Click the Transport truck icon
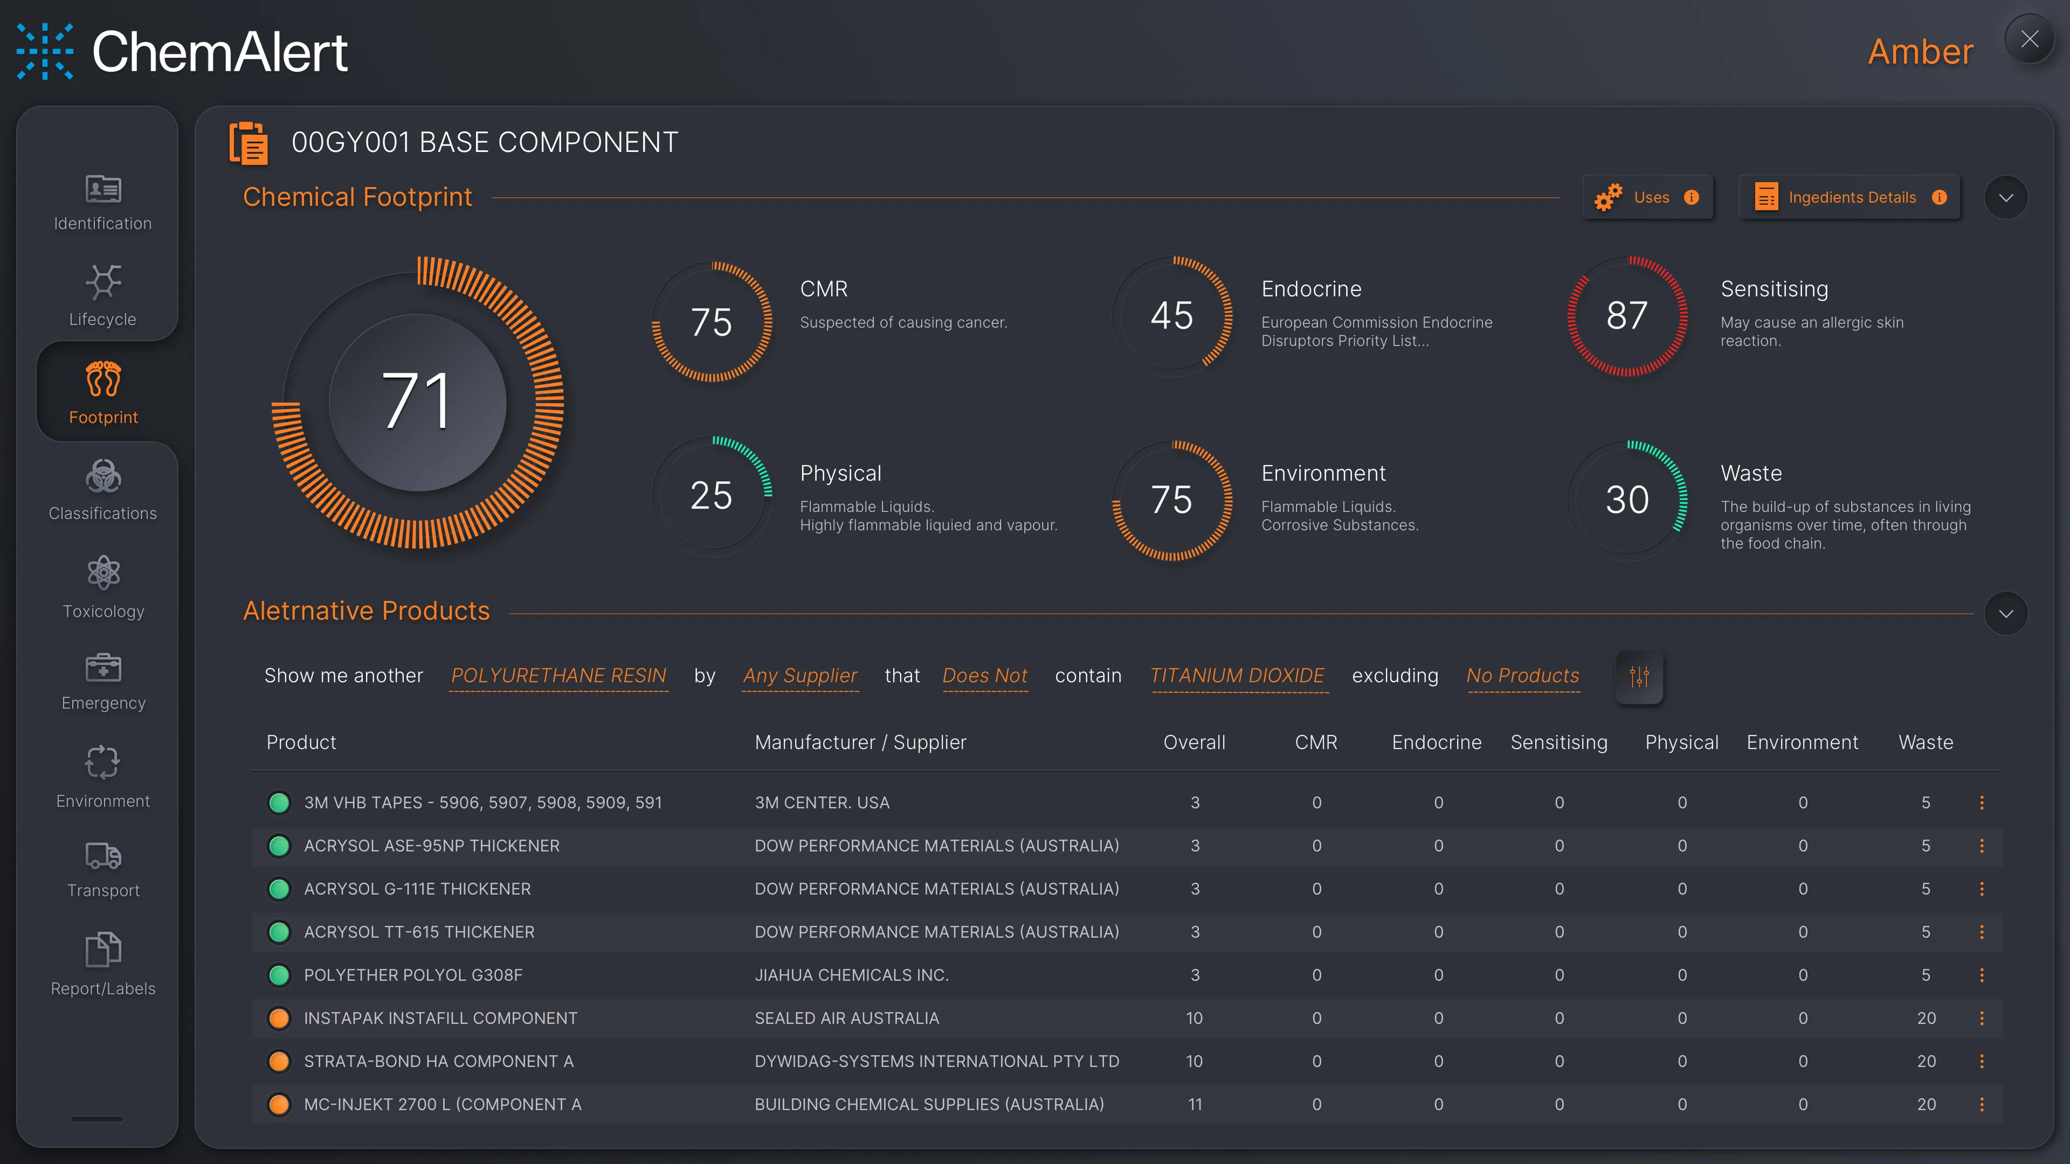The image size is (2070, 1164). point(103,856)
